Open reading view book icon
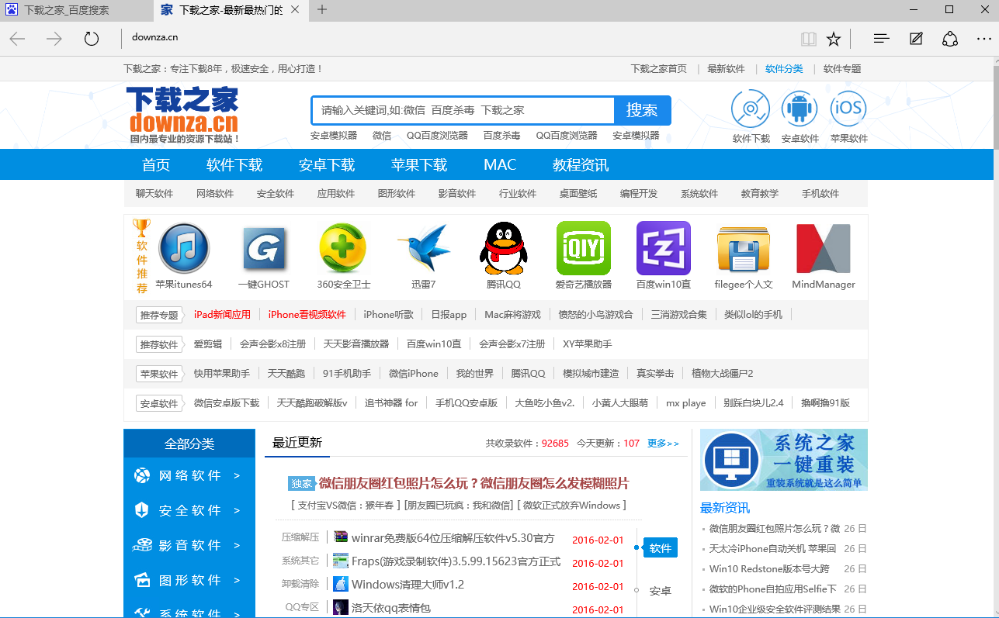 click(809, 39)
